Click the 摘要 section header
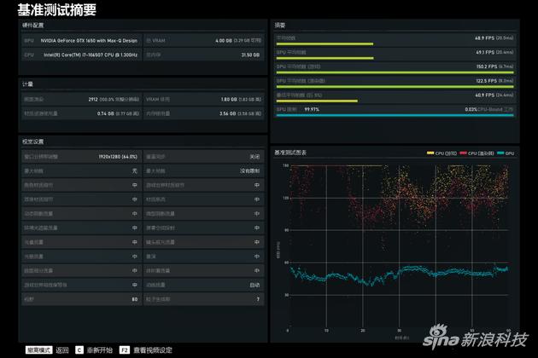Image resolution: width=538 pixels, height=358 pixels. [x=279, y=25]
